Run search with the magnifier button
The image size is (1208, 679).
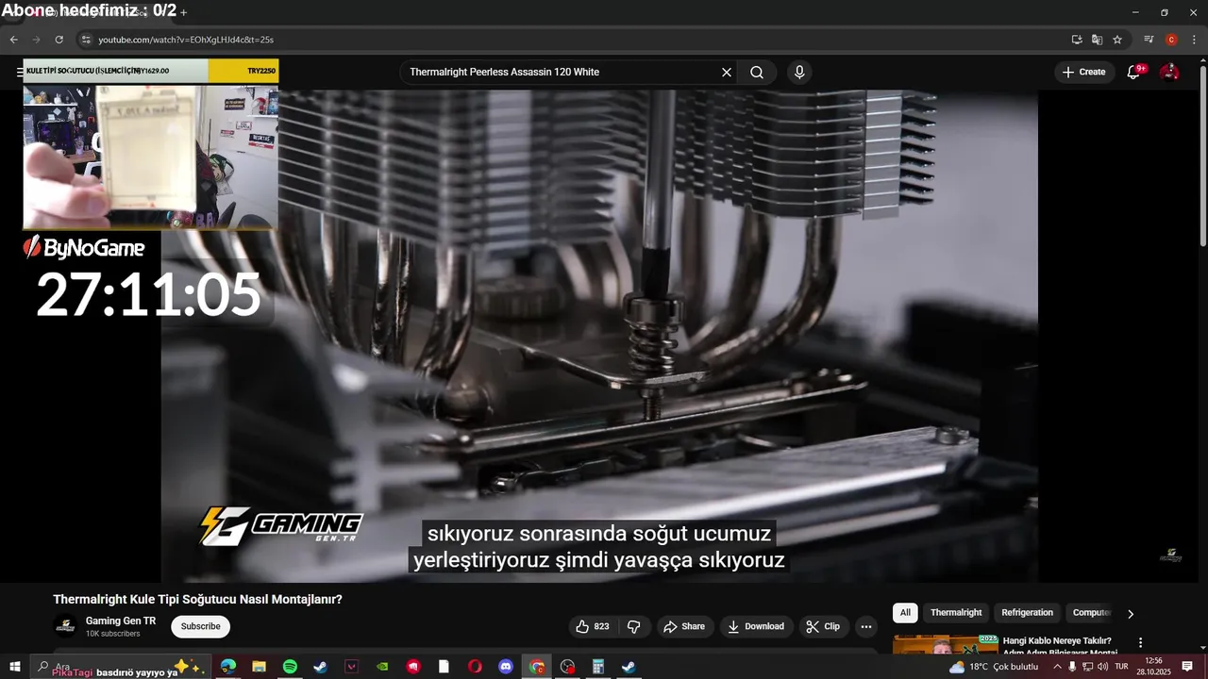pos(757,72)
